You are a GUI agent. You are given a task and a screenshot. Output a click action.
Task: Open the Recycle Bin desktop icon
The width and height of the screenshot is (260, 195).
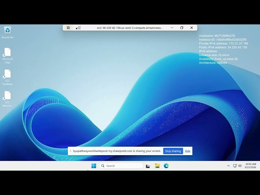pyautogui.click(x=7, y=32)
